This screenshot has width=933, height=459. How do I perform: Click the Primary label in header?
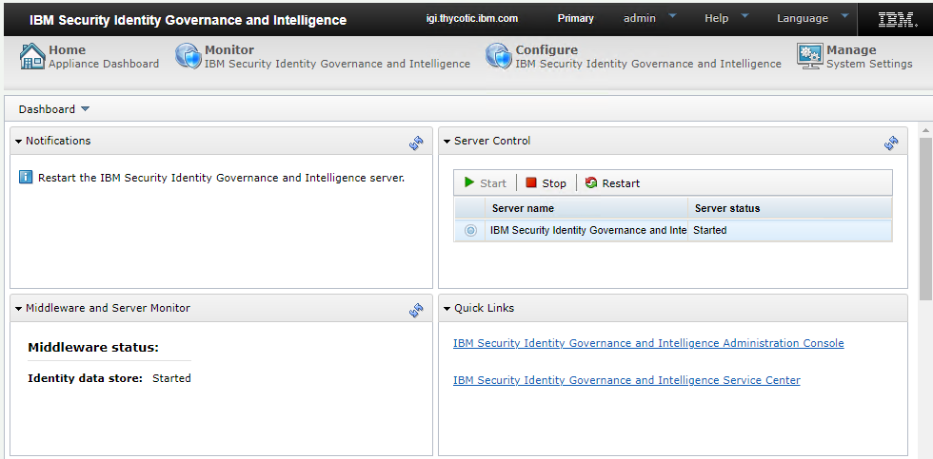coord(575,18)
